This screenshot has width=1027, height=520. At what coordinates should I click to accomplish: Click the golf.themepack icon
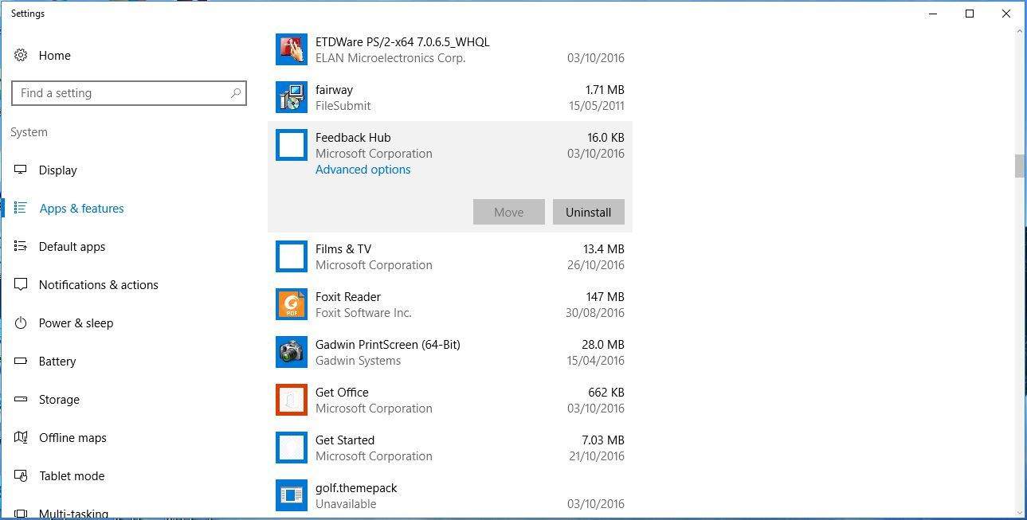(292, 495)
